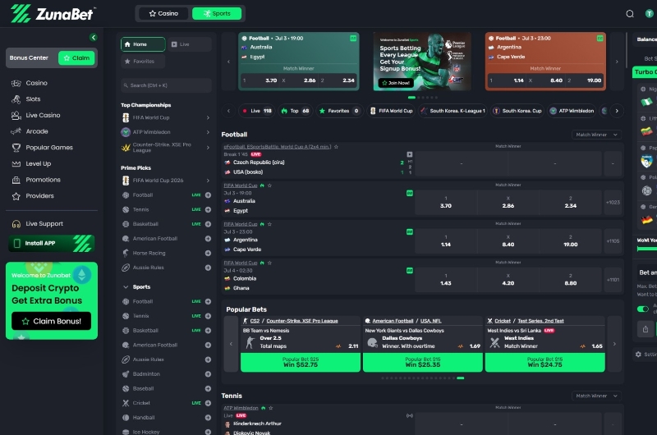Select the ATP Wimbledon filter chip
The image size is (657, 435).
(x=572, y=111)
